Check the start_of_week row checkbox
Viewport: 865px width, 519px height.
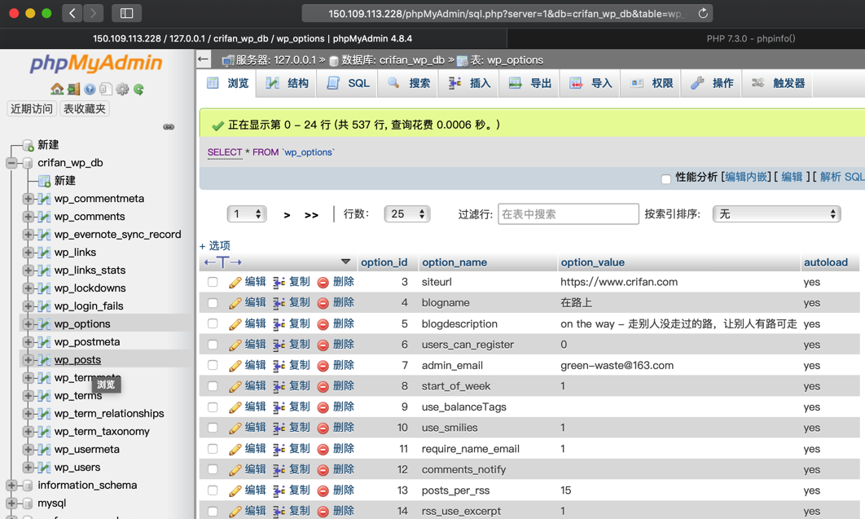click(x=213, y=386)
